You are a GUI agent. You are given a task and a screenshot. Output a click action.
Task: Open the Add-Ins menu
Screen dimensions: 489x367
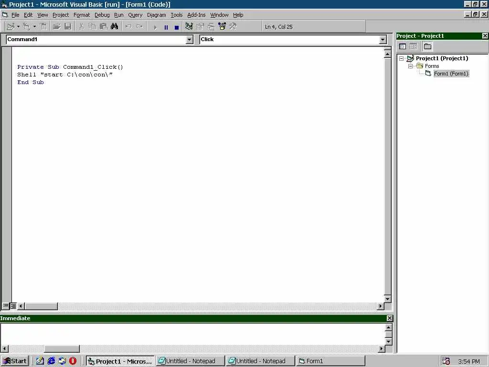(x=196, y=15)
